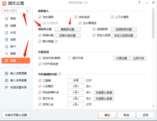157x121 pixels.
Task: Click the icon beside 高级 in the sidebar
Action: click(x=7, y=61)
